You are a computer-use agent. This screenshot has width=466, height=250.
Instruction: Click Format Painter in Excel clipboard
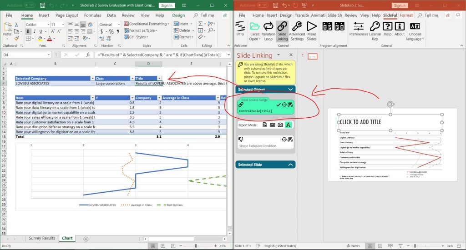pos(17,38)
